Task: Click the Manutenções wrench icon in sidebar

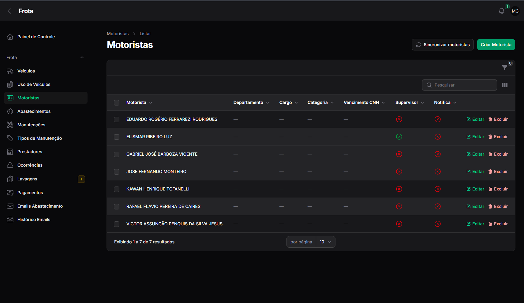Action: 10,125
